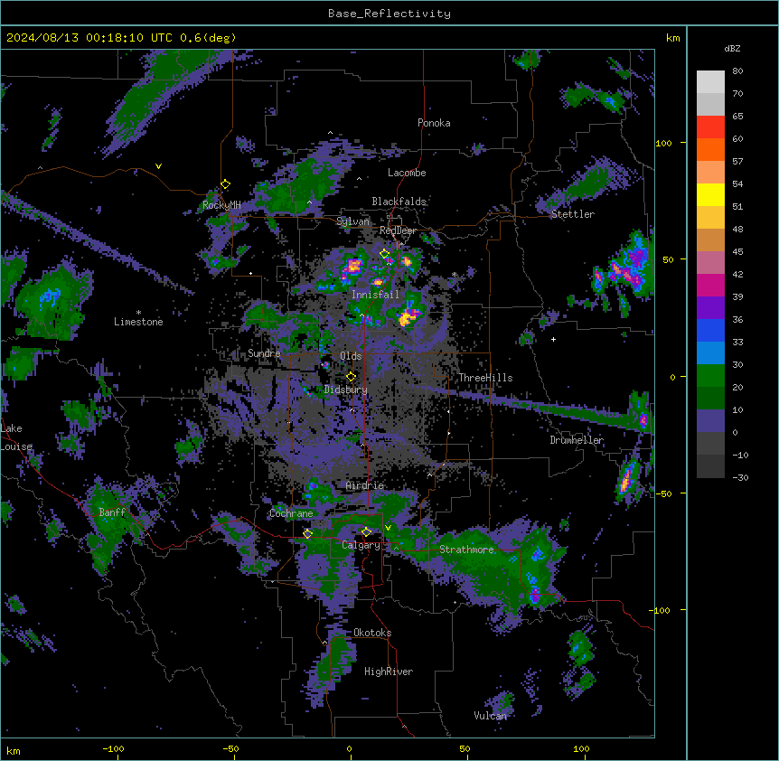Screen dimensions: 779x761
Task: Pick the light blue 30–33 dBZ band
Action: coord(710,353)
